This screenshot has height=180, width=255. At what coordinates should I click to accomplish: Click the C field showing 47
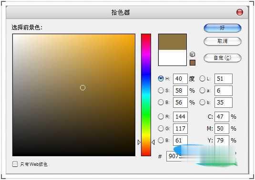pyautogui.click(x=222, y=117)
